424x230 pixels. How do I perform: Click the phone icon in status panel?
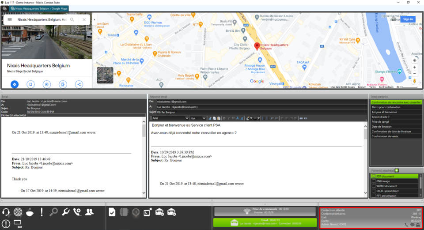point(406,225)
